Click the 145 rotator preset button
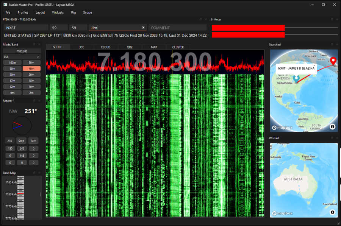 point(22,156)
